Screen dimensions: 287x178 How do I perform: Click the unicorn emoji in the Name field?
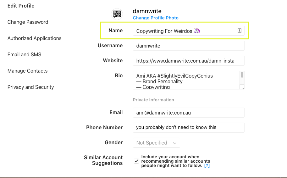(197, 31)
